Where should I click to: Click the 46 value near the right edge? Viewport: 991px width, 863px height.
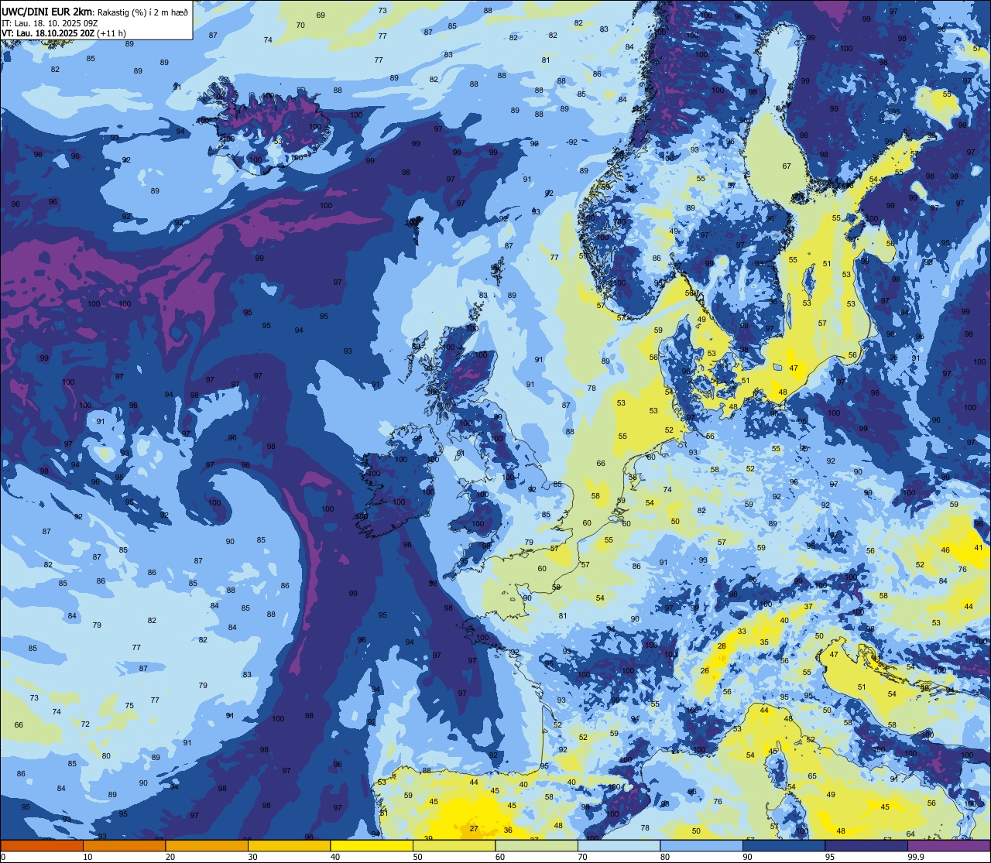[x=945, y=550]
